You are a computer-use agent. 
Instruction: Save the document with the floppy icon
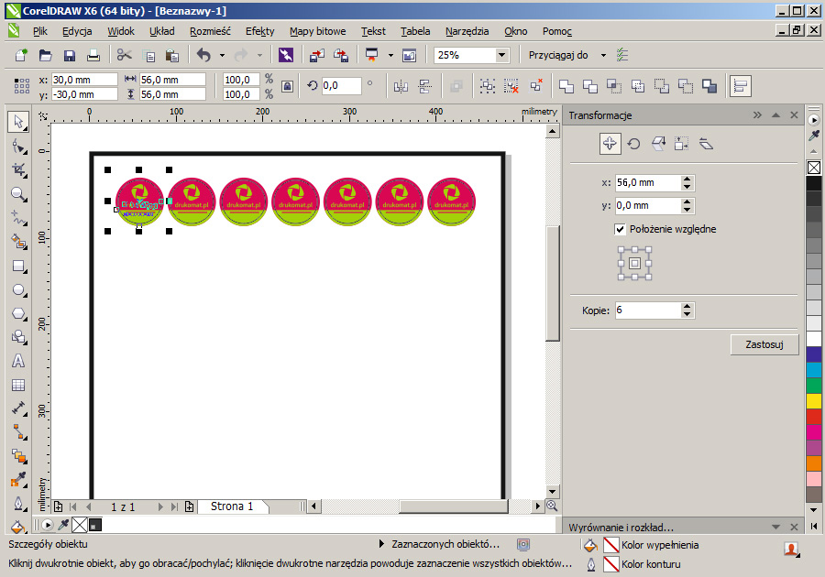click(x=70, y=55)
